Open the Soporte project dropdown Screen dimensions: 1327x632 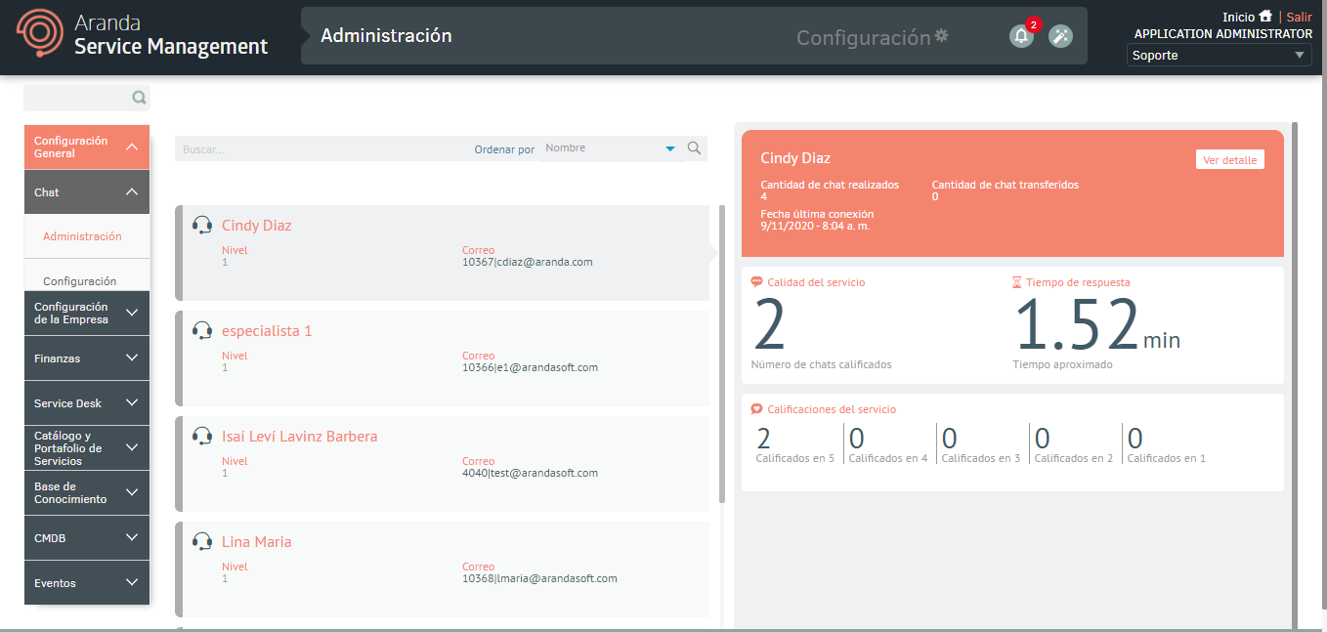1218,56
